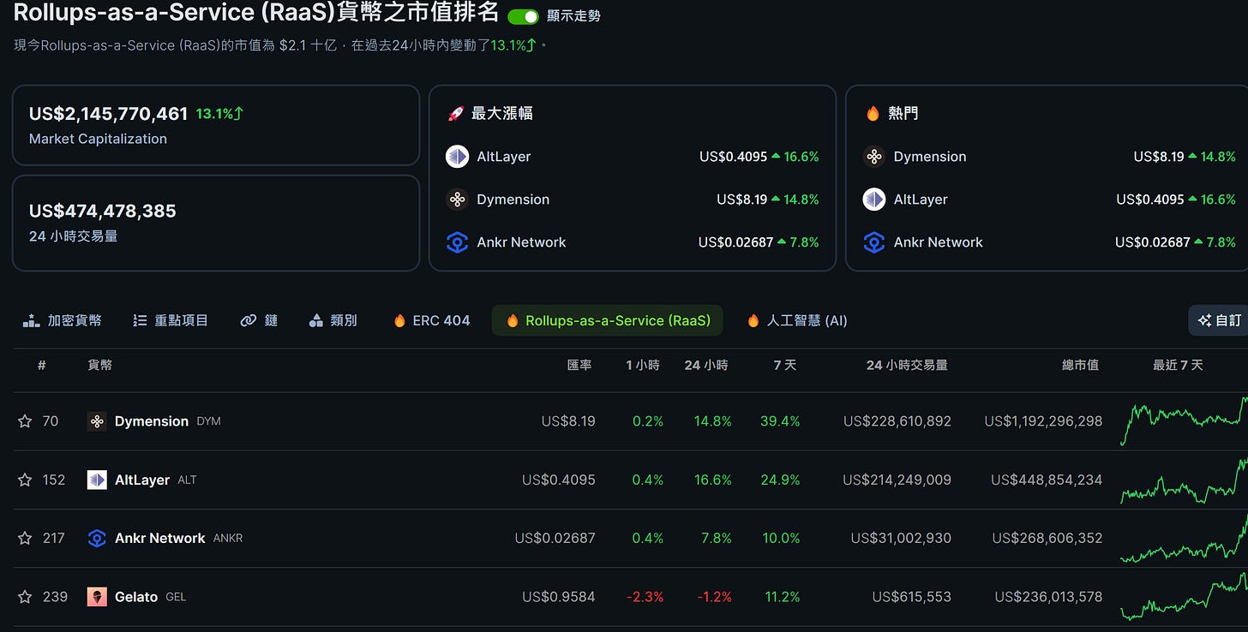Viewport: 1248px width, 632px height.
Task: Open AltLayer name in 熱門 card
Action: pos(921,200)
